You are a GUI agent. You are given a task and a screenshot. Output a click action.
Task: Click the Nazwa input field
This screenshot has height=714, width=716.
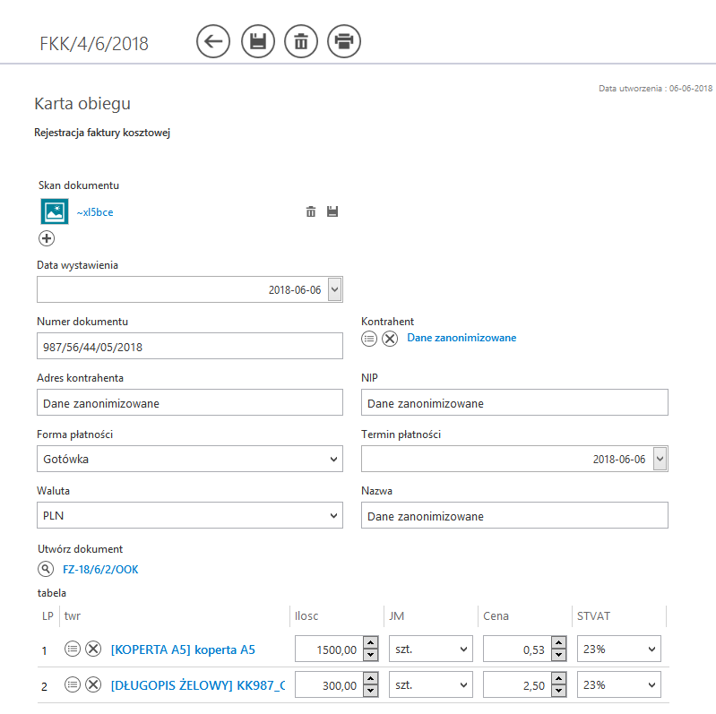click(514, 515)
